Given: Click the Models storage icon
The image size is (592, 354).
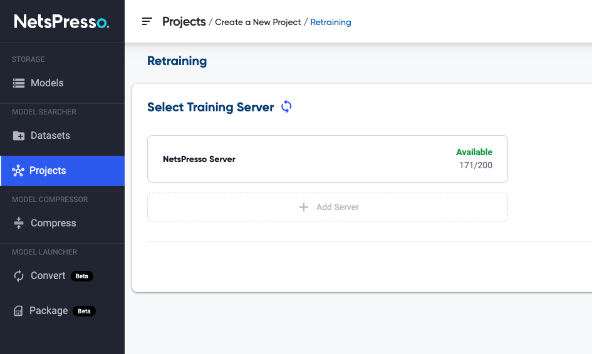Looking at the screenshot, I should click(19, 83).
